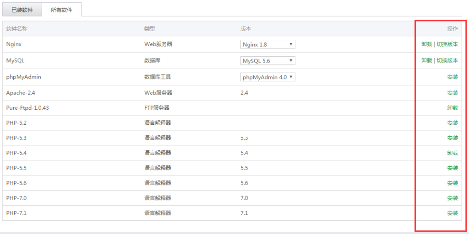This screenshot has height=234, width=469.
Task: Open the MySQL 5.6 version dropdown
Action: pyautogui.click(x=267, y=61)
